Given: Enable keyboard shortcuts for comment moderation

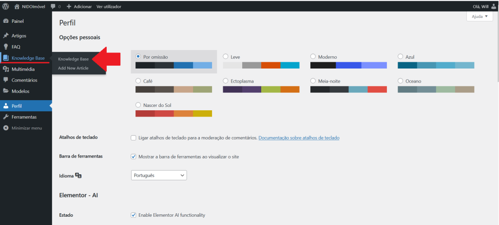Looking at the screenshot, I should pyautogui.click(x=134, y=138).
